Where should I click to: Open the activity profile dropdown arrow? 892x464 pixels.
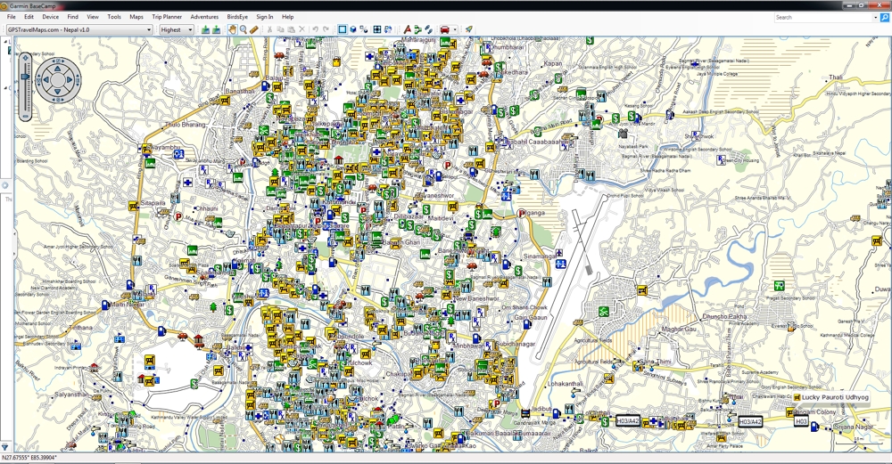click(455, 29)
